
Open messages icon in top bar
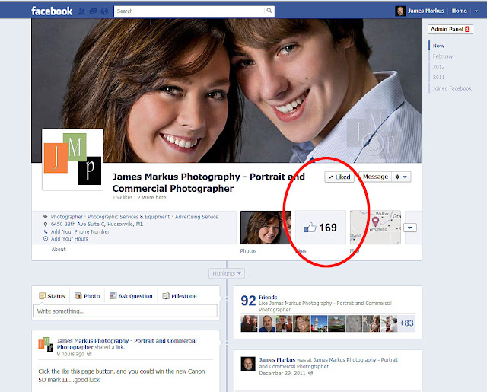(x=93, y=11)
